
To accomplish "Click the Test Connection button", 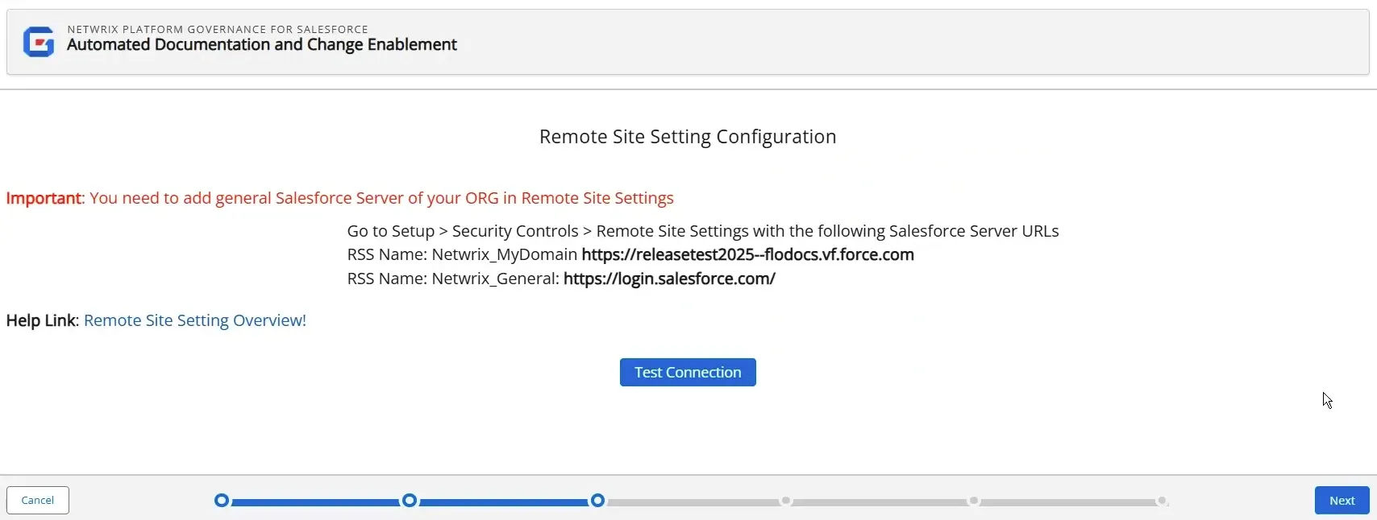I will pos(688,372).
